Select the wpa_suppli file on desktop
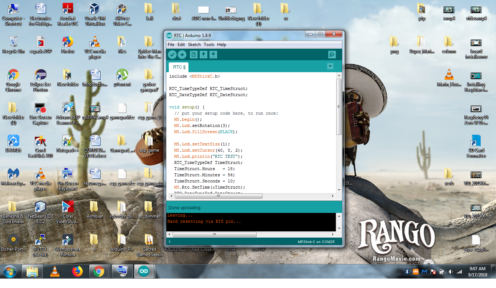 click(x=476, y=243)
